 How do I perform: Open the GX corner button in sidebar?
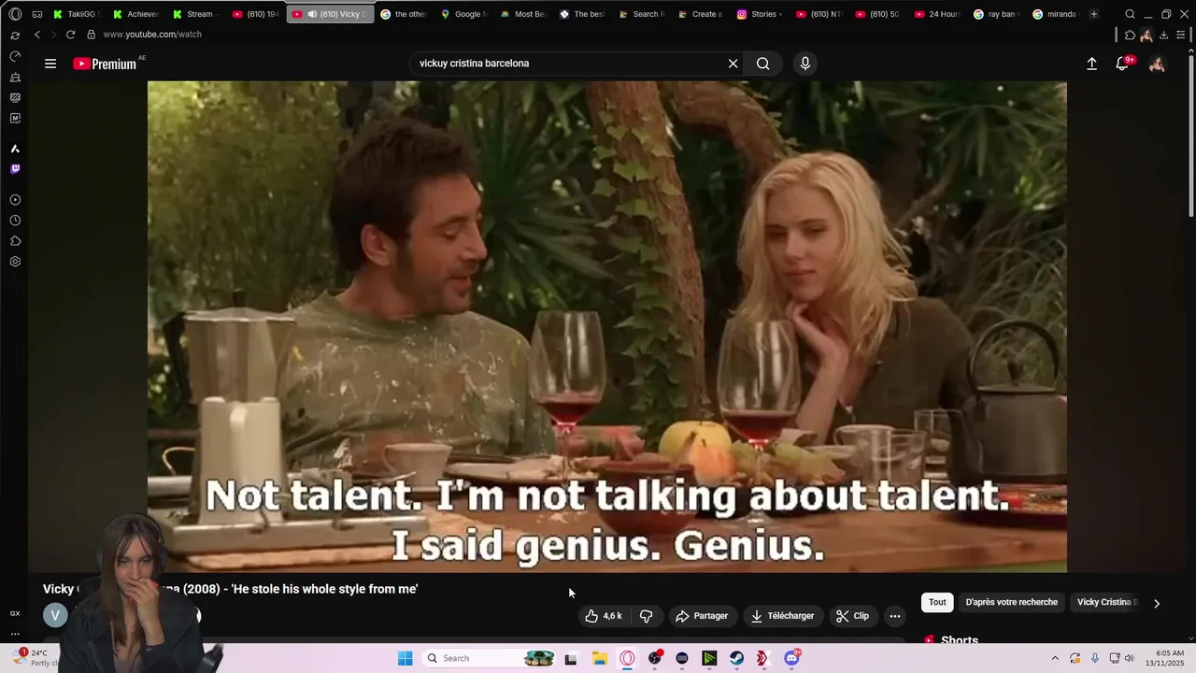click(15, 613)
